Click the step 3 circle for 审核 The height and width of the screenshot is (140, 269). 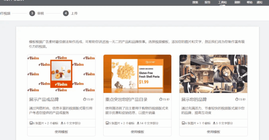pos(32,13)
